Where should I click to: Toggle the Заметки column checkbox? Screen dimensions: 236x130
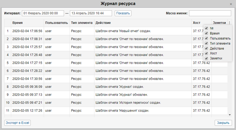(x=206, y=58)
